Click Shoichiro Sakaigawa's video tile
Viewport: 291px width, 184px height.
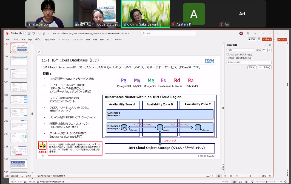click(x=146, y=14)
